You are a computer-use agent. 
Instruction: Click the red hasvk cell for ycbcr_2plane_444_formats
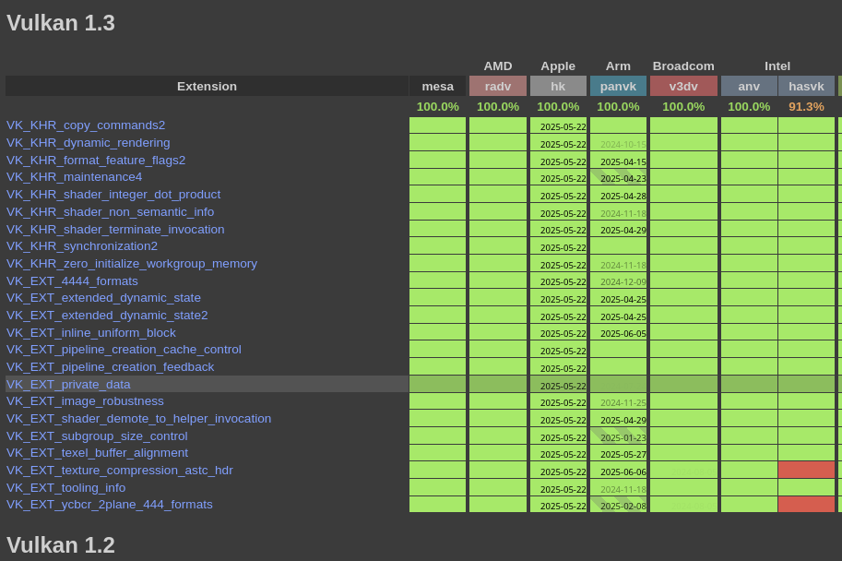(x=806, y=505)
